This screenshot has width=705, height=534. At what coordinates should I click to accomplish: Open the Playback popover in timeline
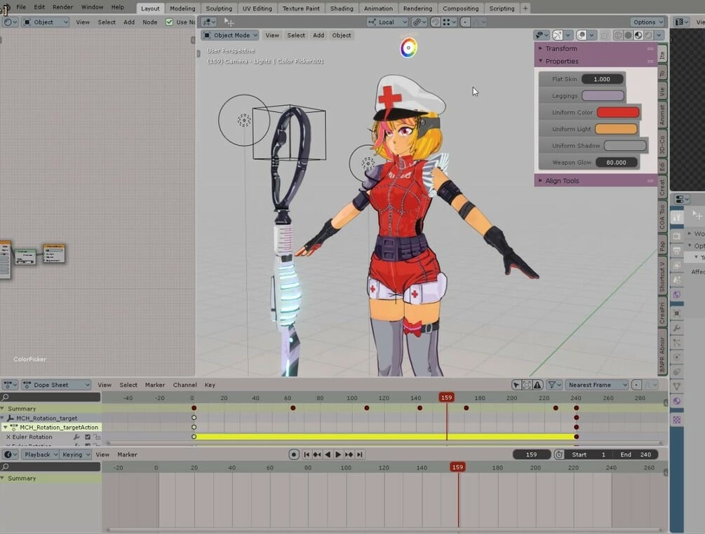pyautogui.click(x=41, y=455)
